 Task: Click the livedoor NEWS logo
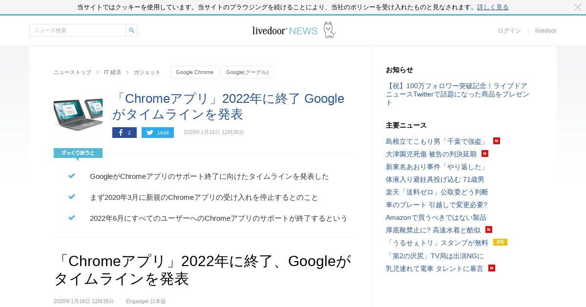click(285, 31)
